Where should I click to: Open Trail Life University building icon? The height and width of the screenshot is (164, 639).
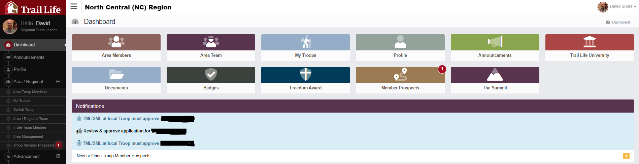[x=590, y=42]
